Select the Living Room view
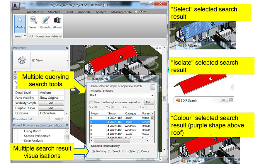Viewport: 258px width, 164px height. [x=33, y=131]
